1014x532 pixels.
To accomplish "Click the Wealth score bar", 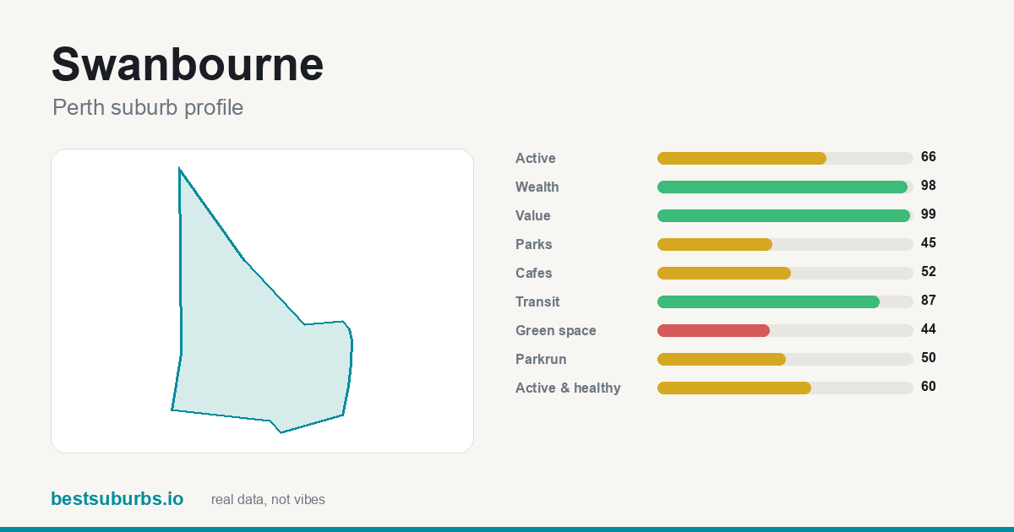I will click(x=785, y=187).
